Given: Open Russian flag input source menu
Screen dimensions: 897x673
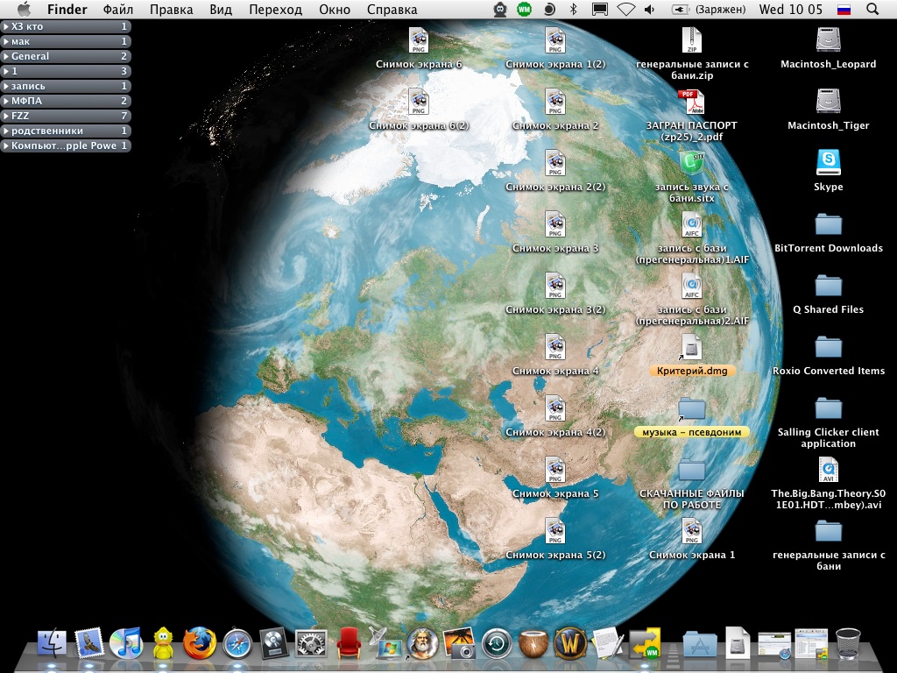Looking at the screenshot, I should pyautogui.click(x=844, y=9).
